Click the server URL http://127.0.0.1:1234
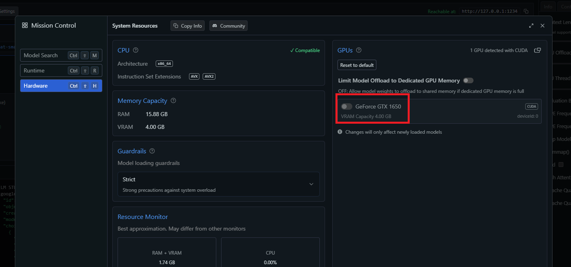This screenshot has width=571, height=267. pyautogui.click(x=490, y=12)
